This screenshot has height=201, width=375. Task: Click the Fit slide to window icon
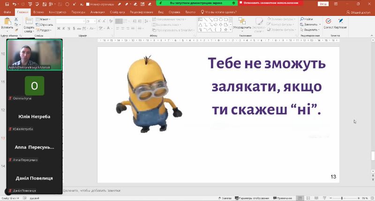pyautogui.click(x=372, y=198)
